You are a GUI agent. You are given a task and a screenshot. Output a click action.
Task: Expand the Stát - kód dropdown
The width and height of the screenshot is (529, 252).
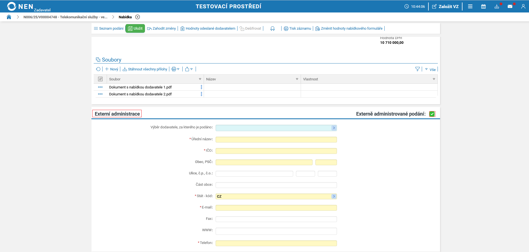(334, 196)
